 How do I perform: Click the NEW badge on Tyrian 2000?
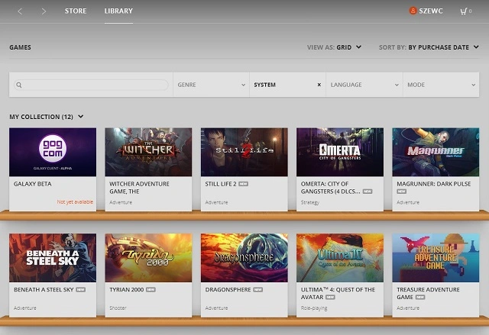pyautogui.click(x=151, y=290)
